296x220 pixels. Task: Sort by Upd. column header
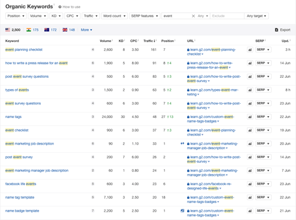[285, 41]
